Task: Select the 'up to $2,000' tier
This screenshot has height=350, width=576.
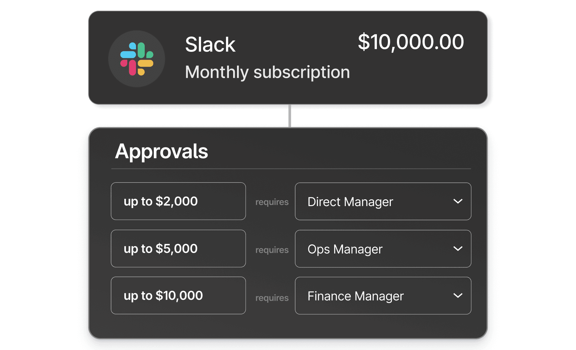Action: 178,201
